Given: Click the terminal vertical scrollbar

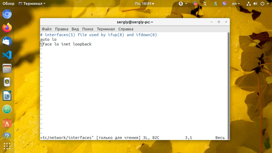Looking at the screenshot, I should (228, 86).
